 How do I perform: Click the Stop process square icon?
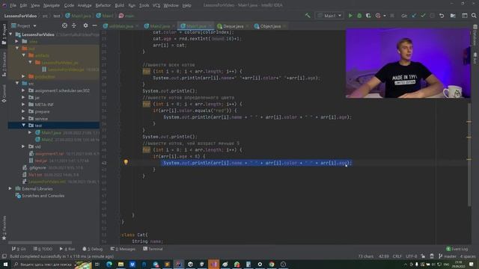coord(392,16)
